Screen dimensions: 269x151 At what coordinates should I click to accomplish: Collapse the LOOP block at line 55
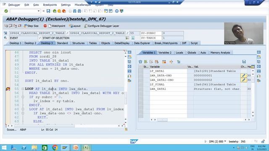click(23, 89)
